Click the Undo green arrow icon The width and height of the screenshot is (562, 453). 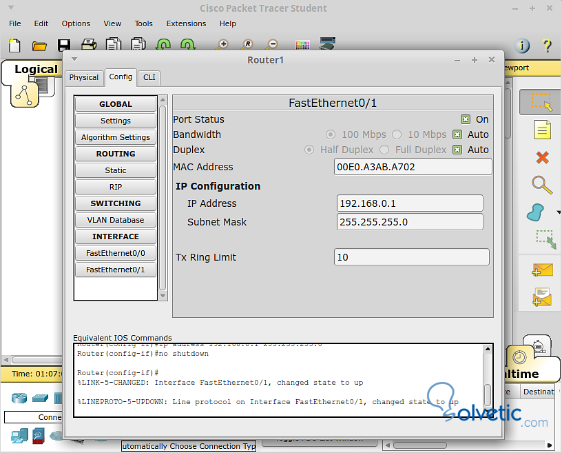coord(163,44)
